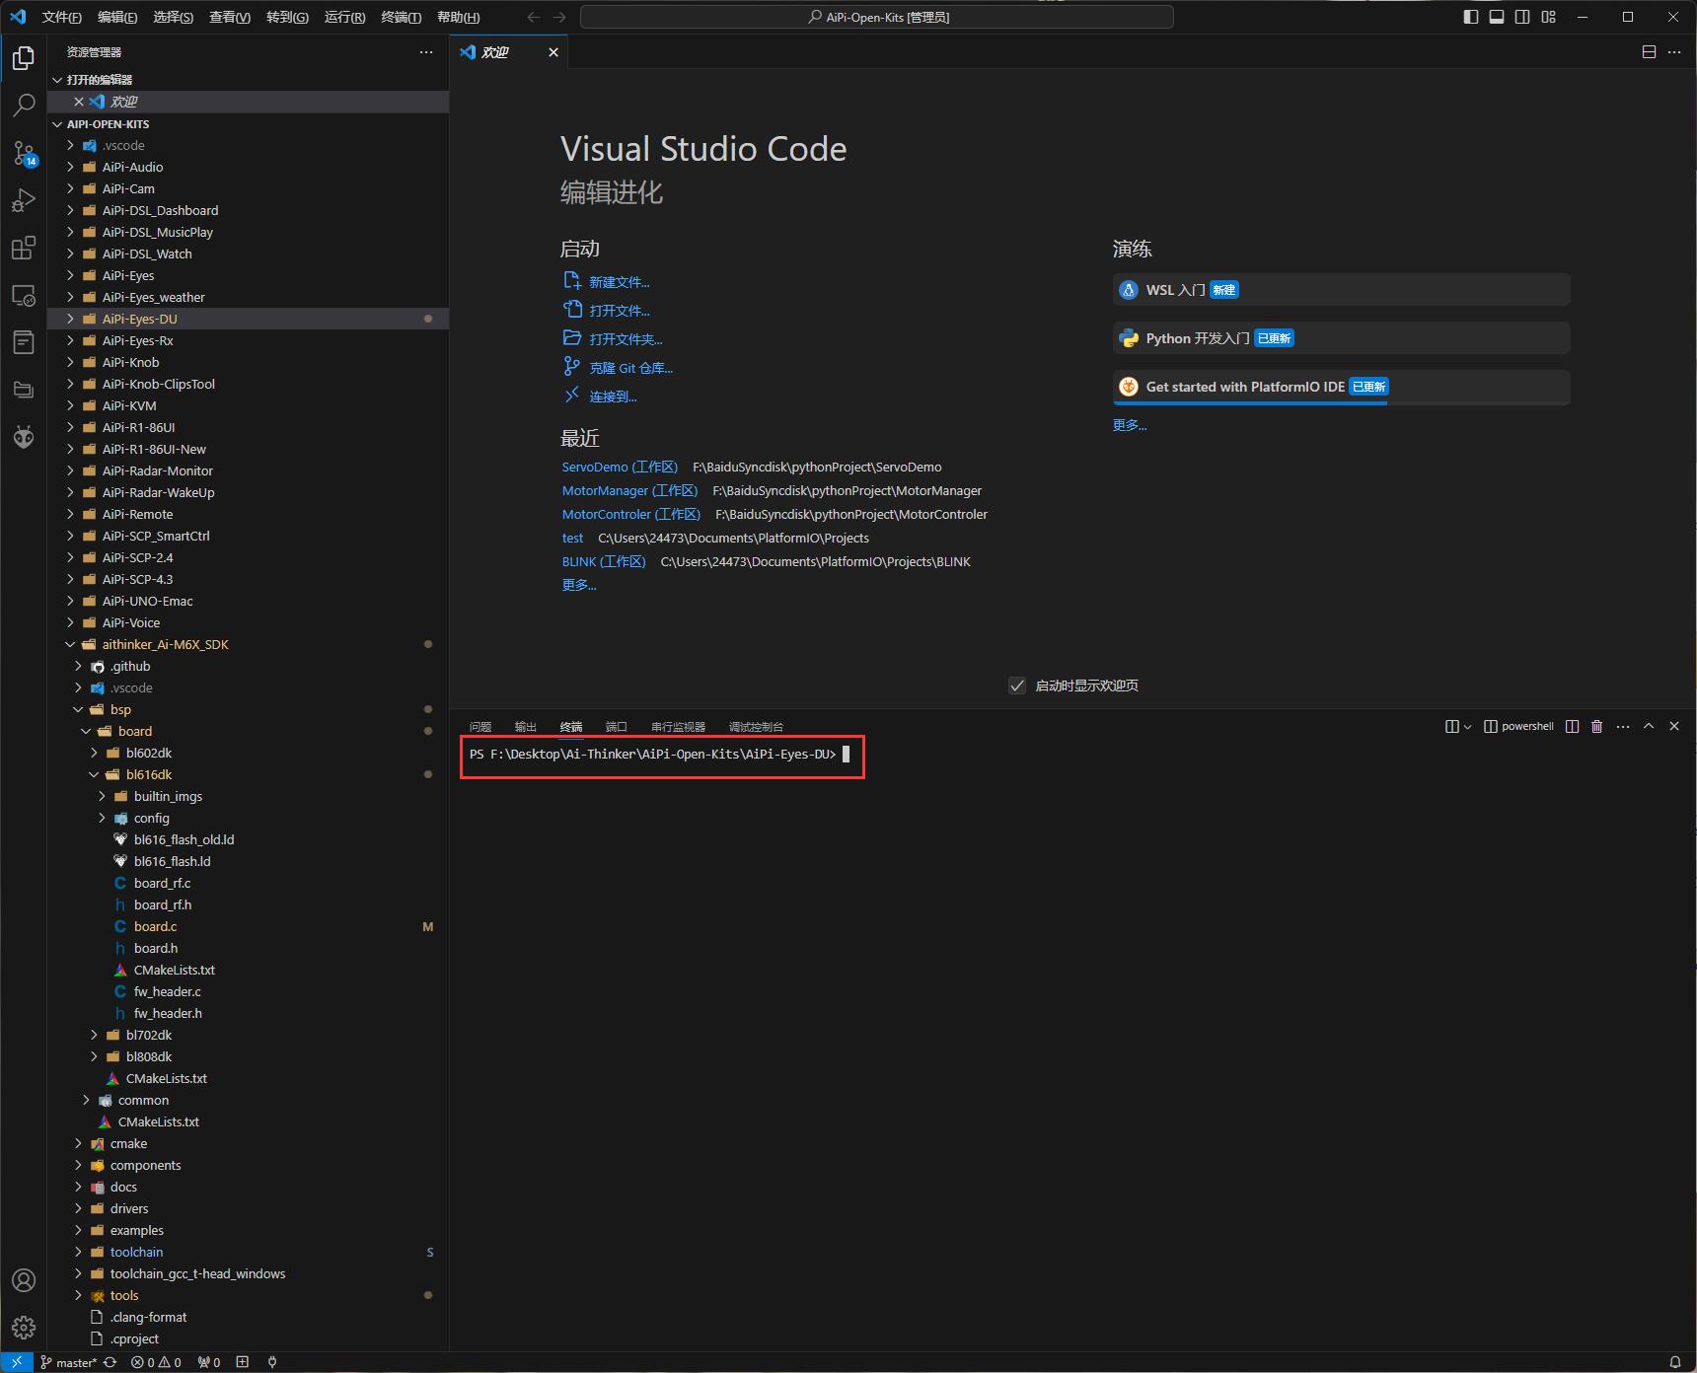
Task: Click the master* branch indicator in status bar
Action: click(x=68, y=1362)
